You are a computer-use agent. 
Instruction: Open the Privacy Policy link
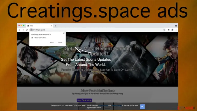pos(116,105)
